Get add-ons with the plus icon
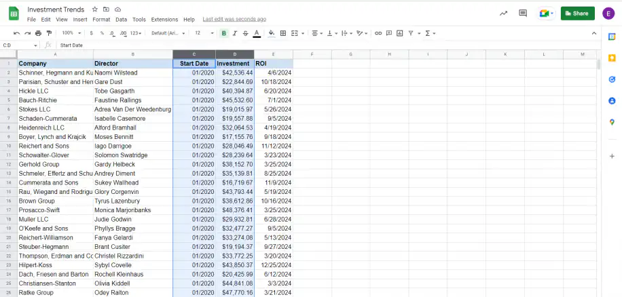Viewport: 622px width, 297px height. point(612,157)
